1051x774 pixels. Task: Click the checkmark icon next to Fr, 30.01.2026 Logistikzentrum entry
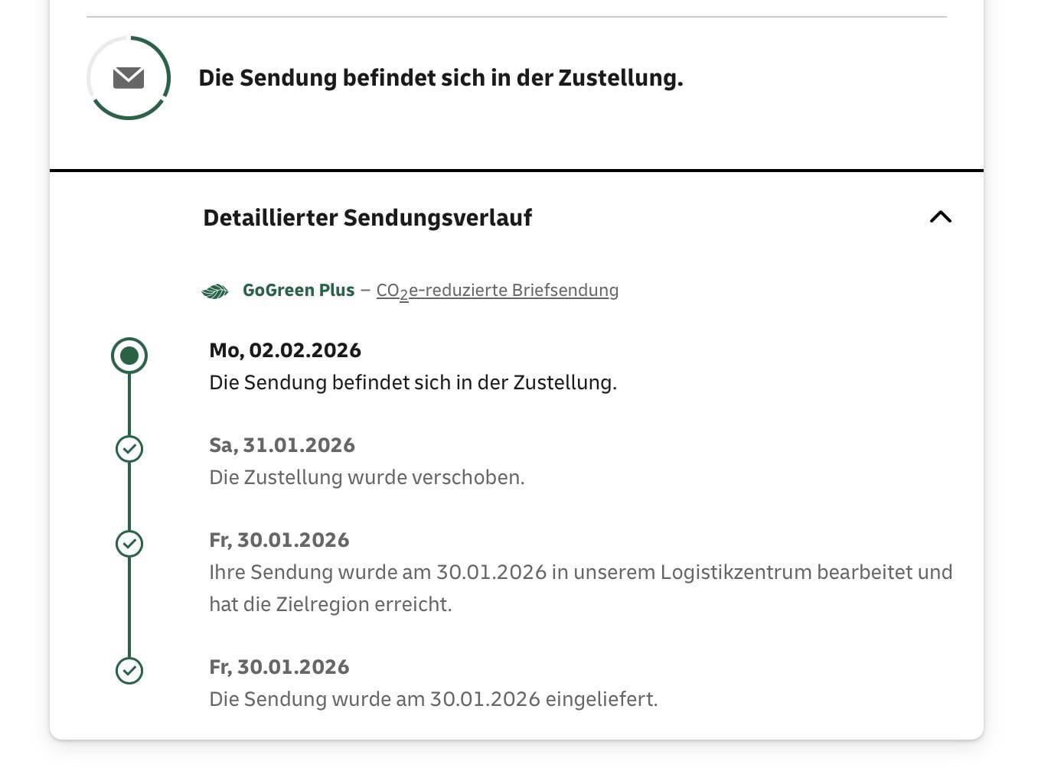[129, 544]
